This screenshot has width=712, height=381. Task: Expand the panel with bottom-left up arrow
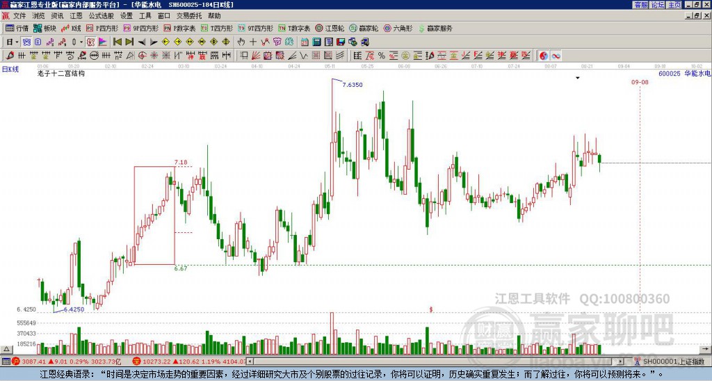coord(6,349)
